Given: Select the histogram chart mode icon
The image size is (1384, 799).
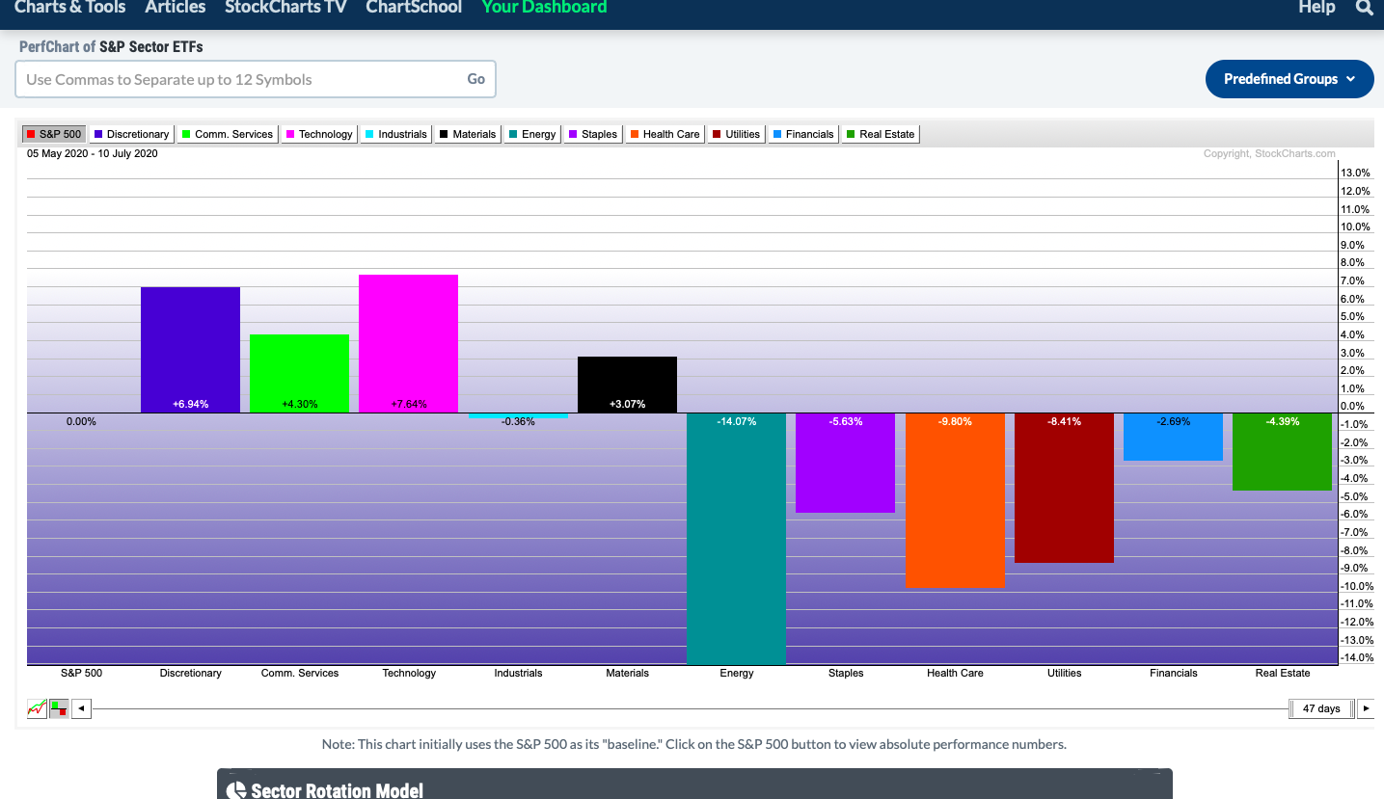Looking at the screenshot, I should click(x=59, y=707).
